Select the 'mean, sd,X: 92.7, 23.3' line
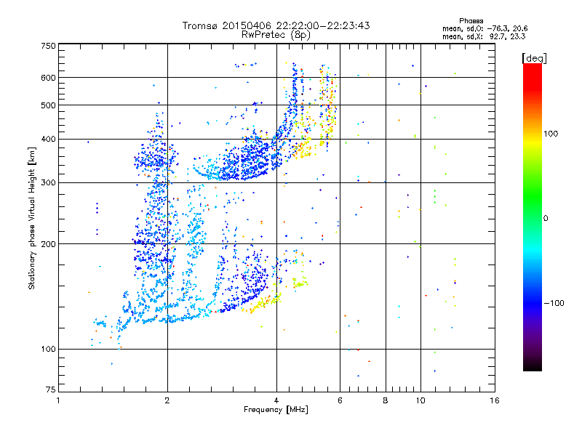The image size is (582, 436). pyautogui.click(x=484, y=36)
